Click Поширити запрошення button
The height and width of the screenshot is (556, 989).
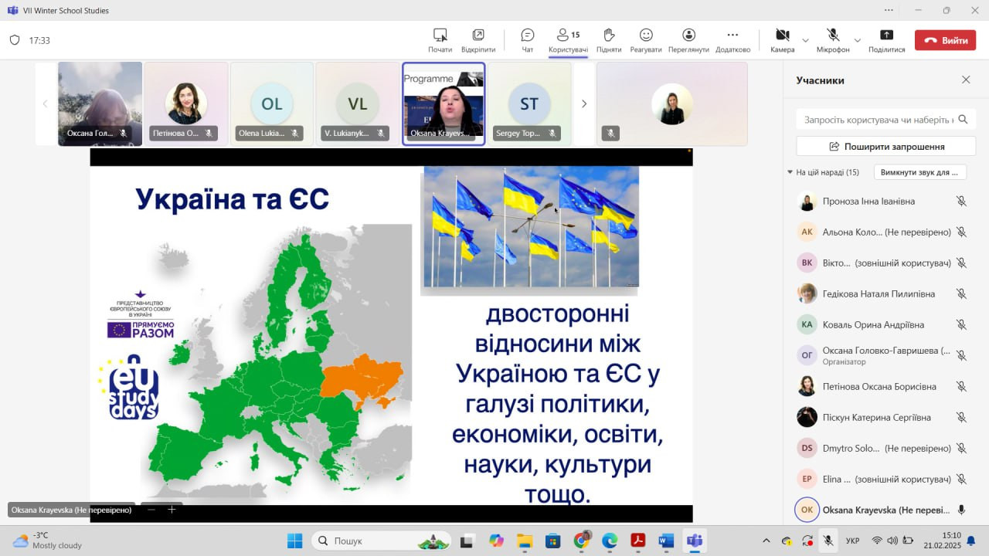886,146
